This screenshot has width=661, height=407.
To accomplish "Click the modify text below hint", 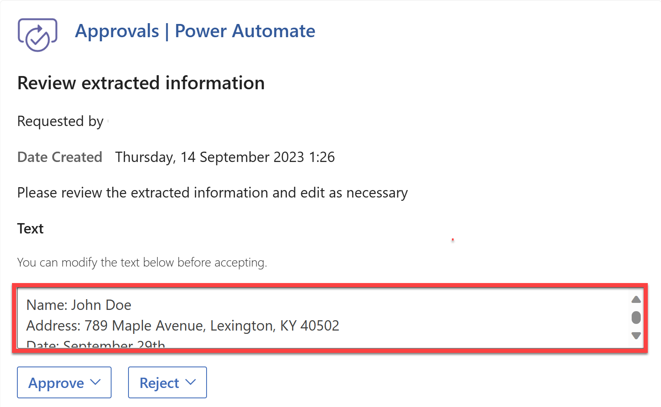I will [x=142, y=262].
